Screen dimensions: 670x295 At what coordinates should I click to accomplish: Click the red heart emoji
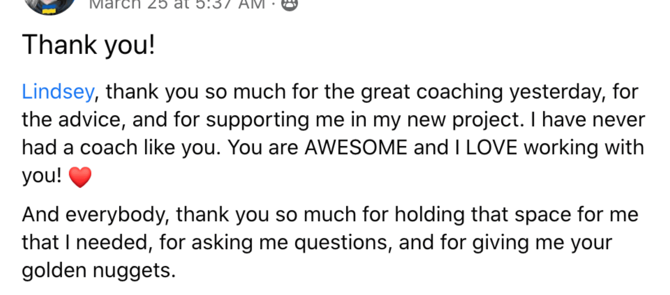pos(80,177)
